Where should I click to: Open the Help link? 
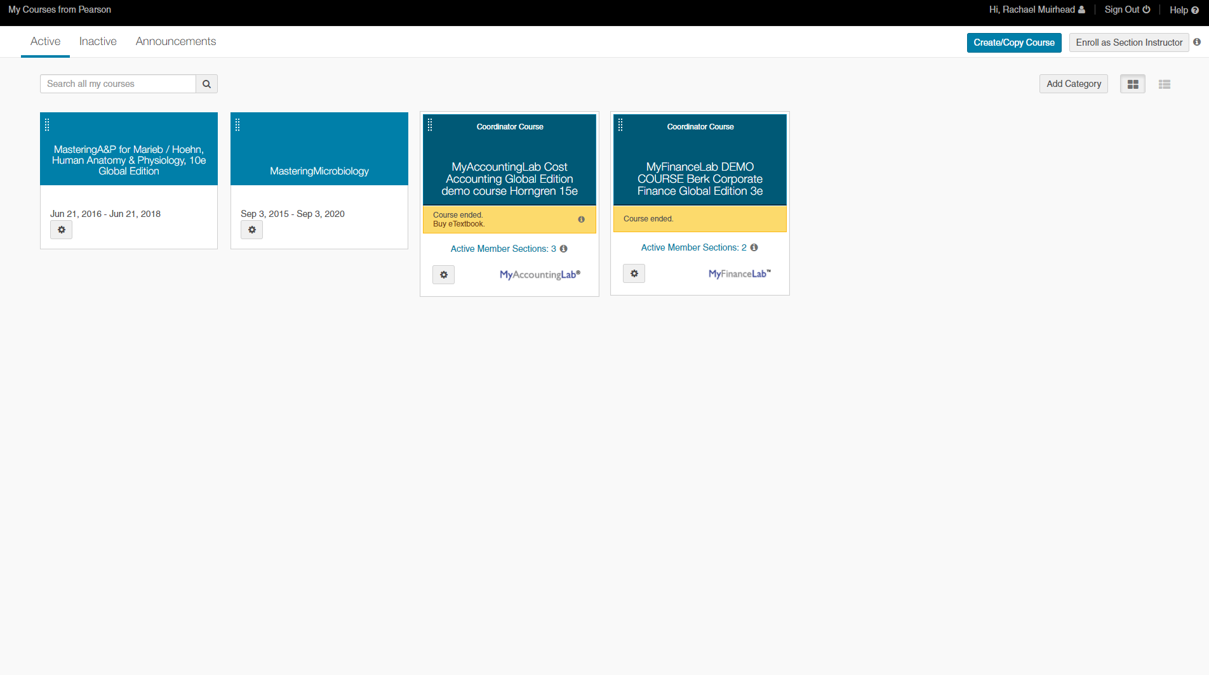coord(1184,10)
